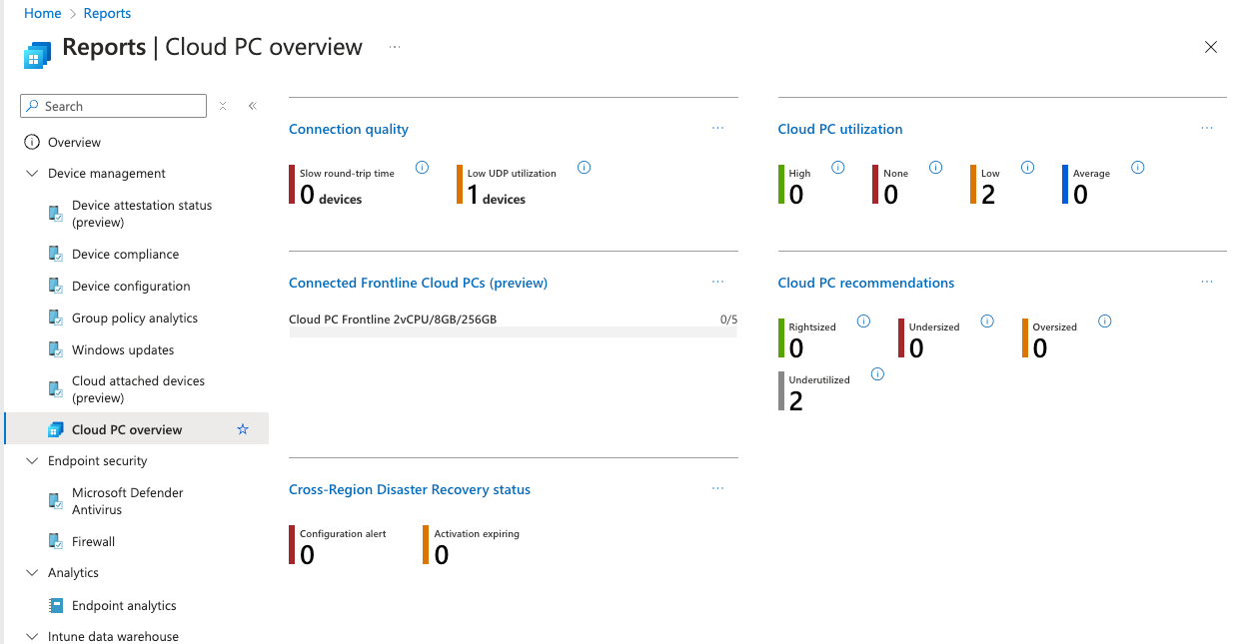The image size is (1234, 644).
Task: Show info for Rightsized recommendation
Action: pyautogui.click(x=864, y=322)
